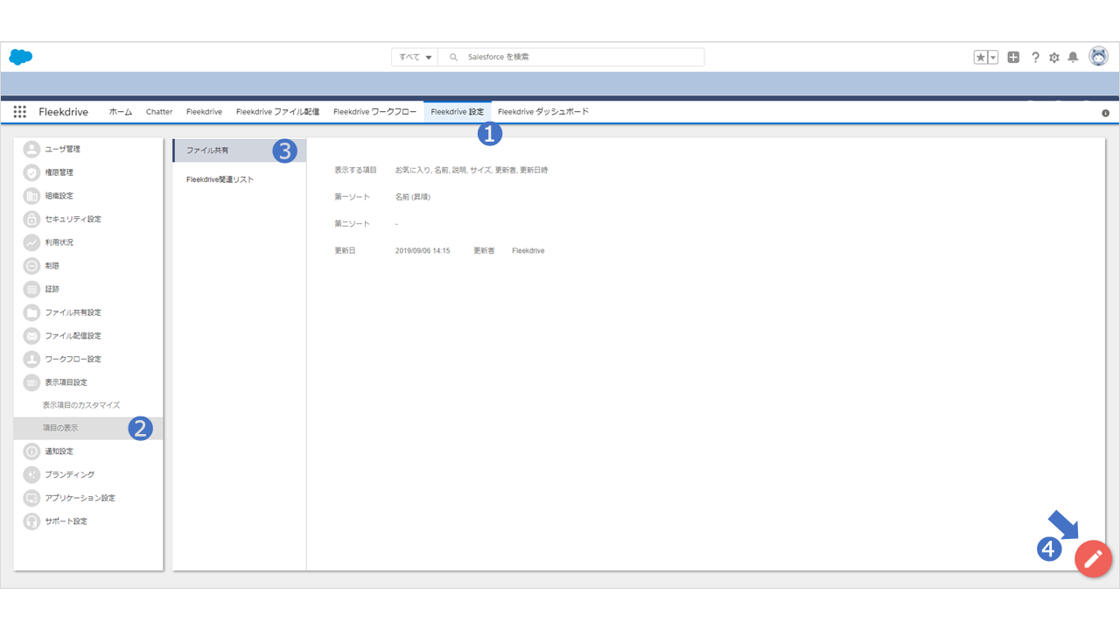Click the 通知設定 sidebar icon
This screenshot has width=1120, height=630.
31,451
